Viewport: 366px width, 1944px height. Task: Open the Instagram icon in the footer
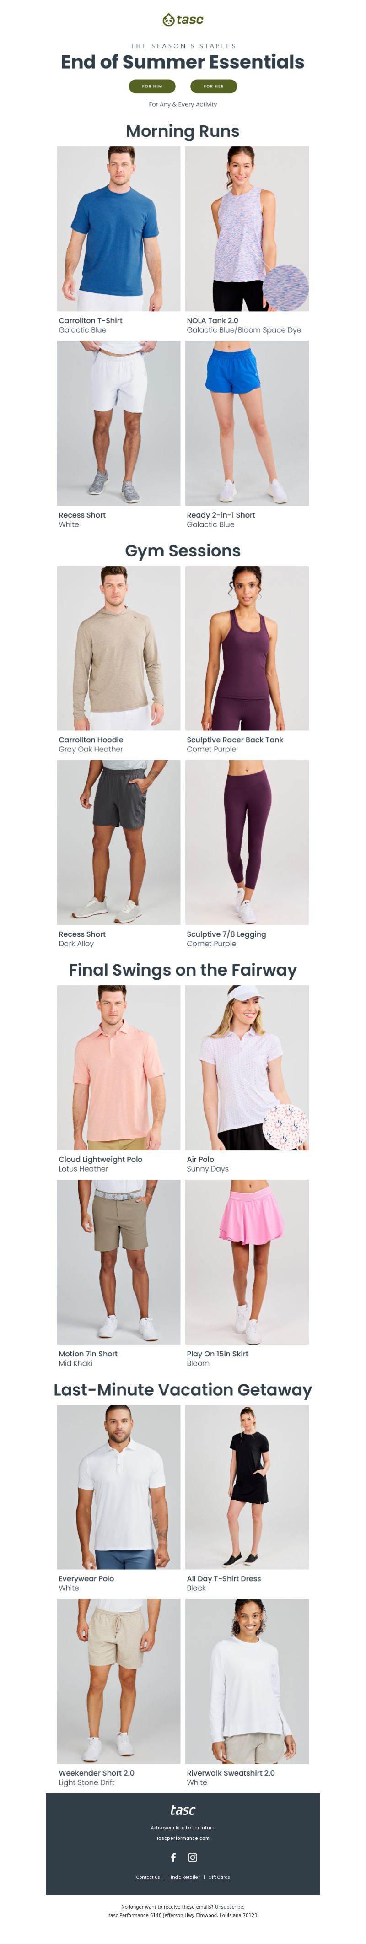coord(193,1857)
